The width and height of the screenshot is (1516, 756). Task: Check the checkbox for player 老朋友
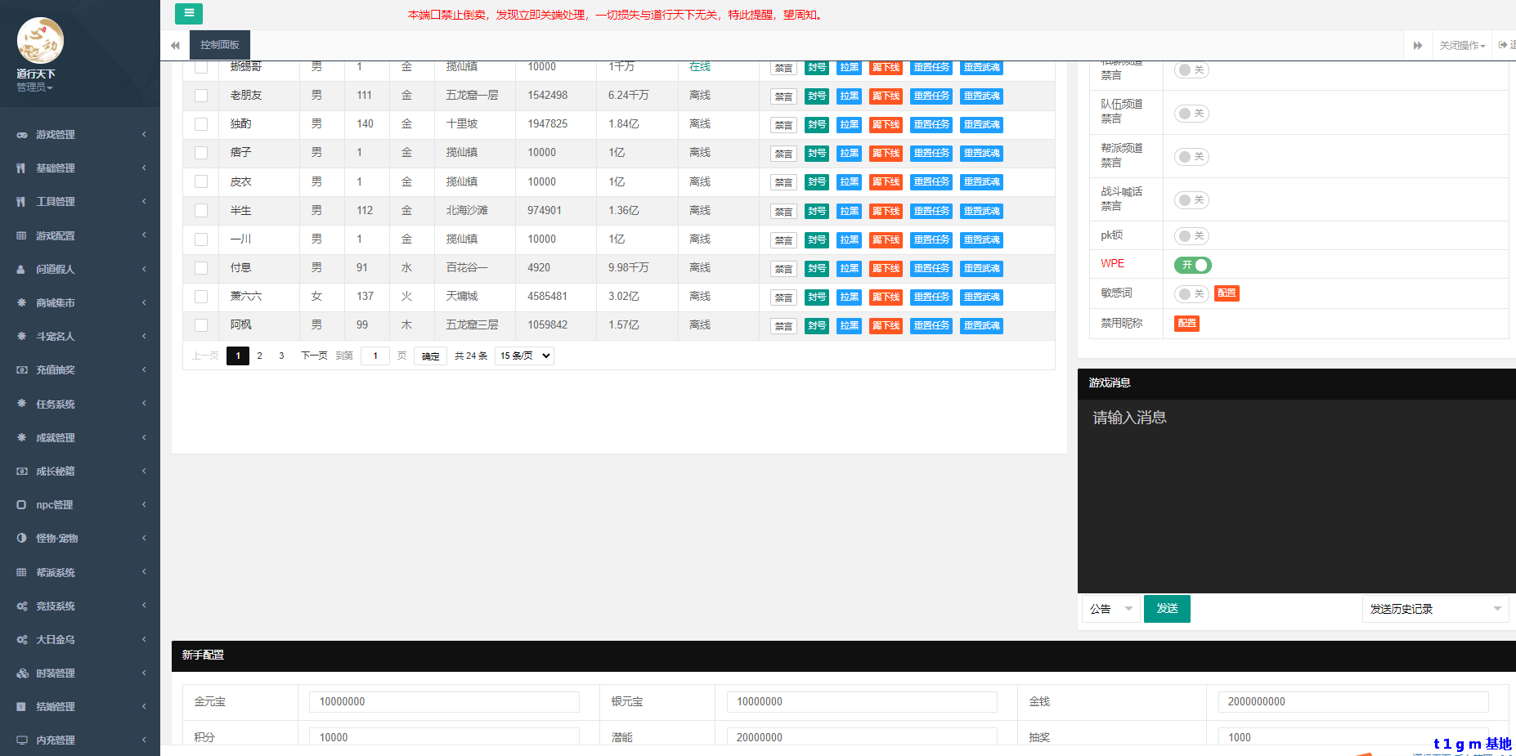point(201,96)
